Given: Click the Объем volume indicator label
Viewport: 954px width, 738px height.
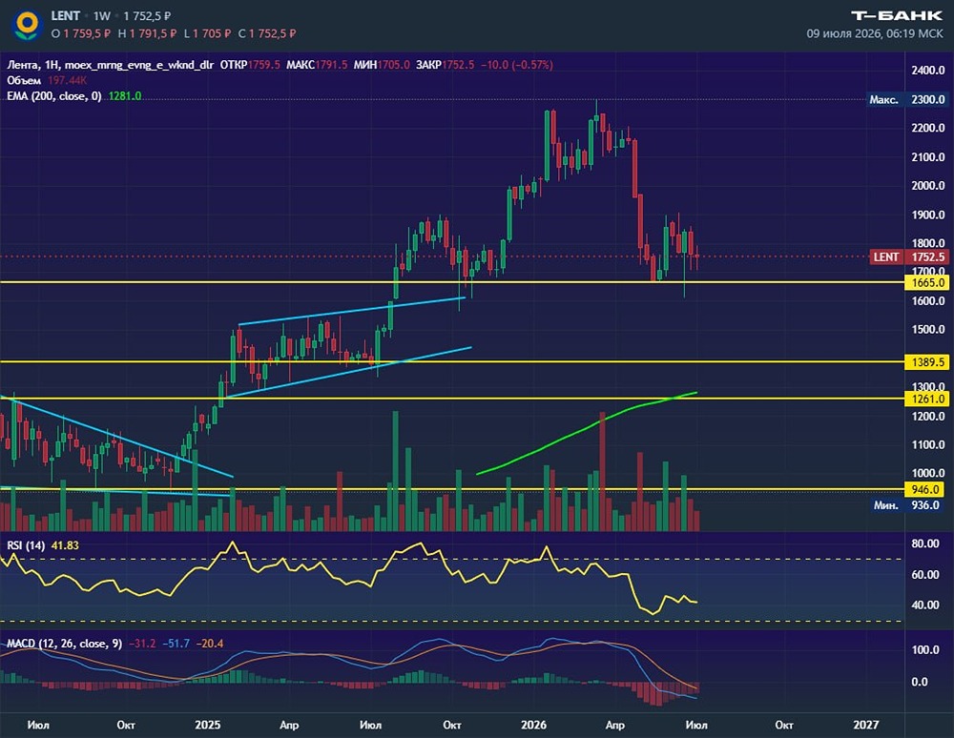Looking at the screenshot, I should (24, 80).
